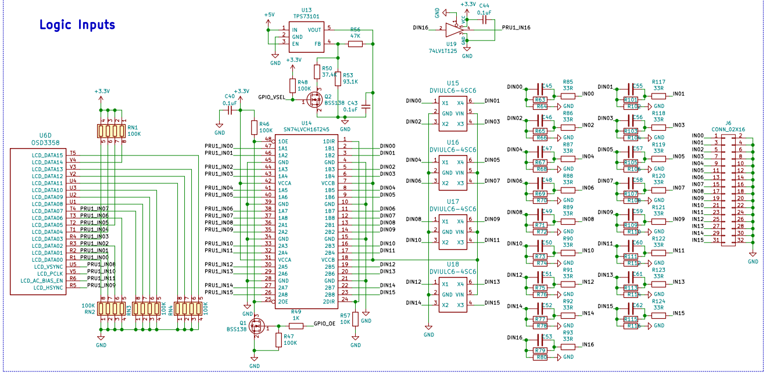The image size is (766, 375).
Task: Select the R57 10K resistor
Action: (356, 319)
